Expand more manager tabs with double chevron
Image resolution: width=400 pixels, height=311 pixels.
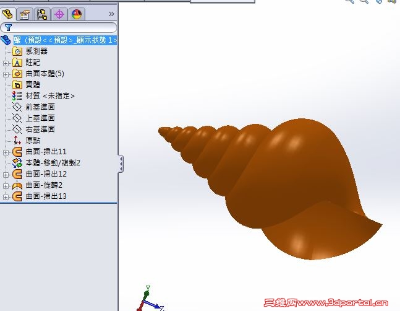(x=111, y=14)
